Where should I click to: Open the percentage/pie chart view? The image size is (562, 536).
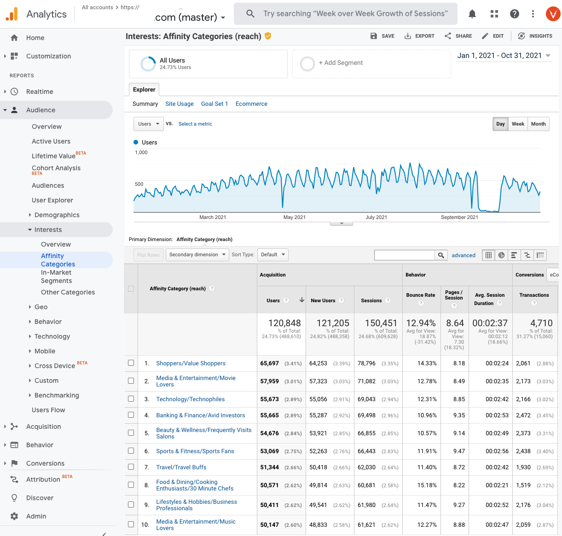pos(501,255)
